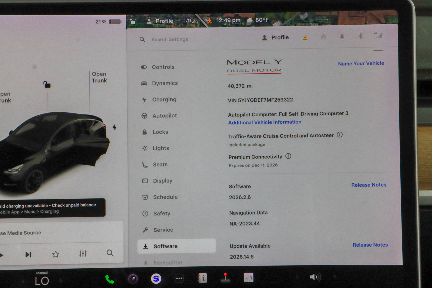Open Bluetooth settings icon
The width and height of the screenshot is (432, 288).
[360, 36]
